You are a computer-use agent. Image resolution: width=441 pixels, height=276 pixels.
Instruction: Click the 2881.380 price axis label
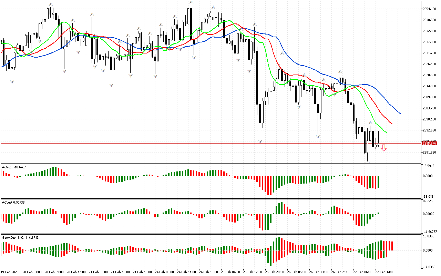[429, 152]
